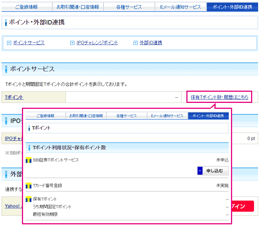Select 各種サービス tab inside the popup
The image size is (260, 234).
[126, 116]
